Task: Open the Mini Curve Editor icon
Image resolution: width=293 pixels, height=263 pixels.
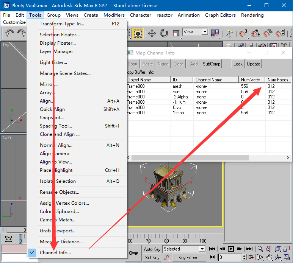Action: click(8, 239)
